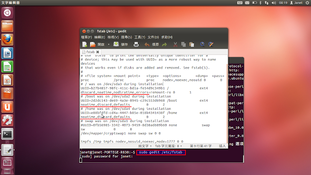
Task: Create a new document in gedit
Action: tap(85, 44)
